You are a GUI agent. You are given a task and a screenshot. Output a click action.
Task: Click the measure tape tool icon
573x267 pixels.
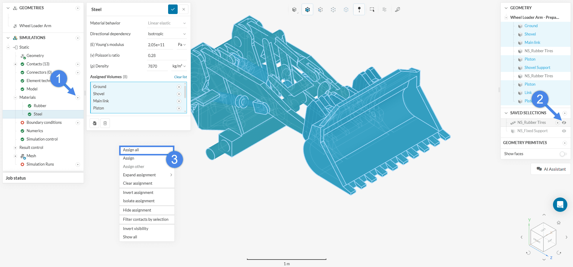pyautogui.click(x=397, y=10)
